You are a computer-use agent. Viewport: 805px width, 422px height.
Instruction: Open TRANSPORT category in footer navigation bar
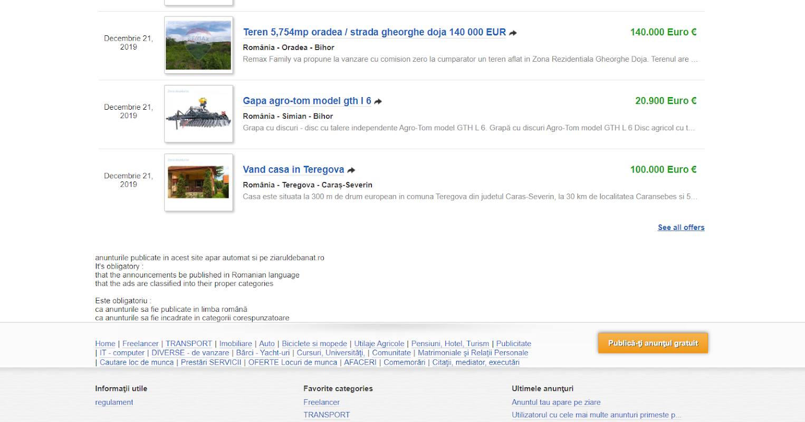(x=189, y=343)
